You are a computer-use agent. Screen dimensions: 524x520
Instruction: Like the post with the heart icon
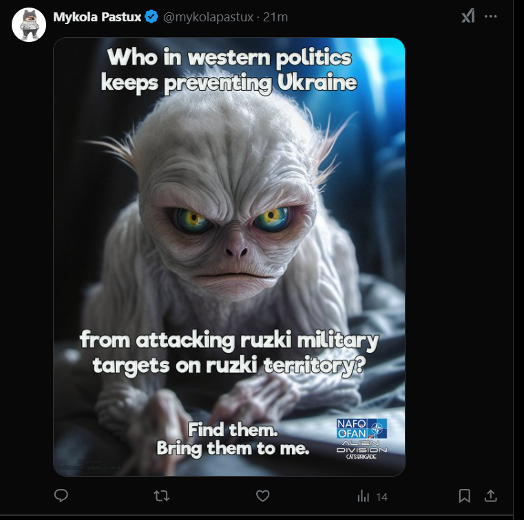coord(262,496)
